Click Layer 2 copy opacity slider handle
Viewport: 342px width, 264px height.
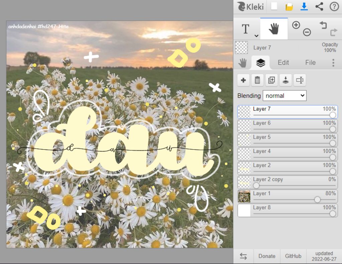click(x=256, y=185)
